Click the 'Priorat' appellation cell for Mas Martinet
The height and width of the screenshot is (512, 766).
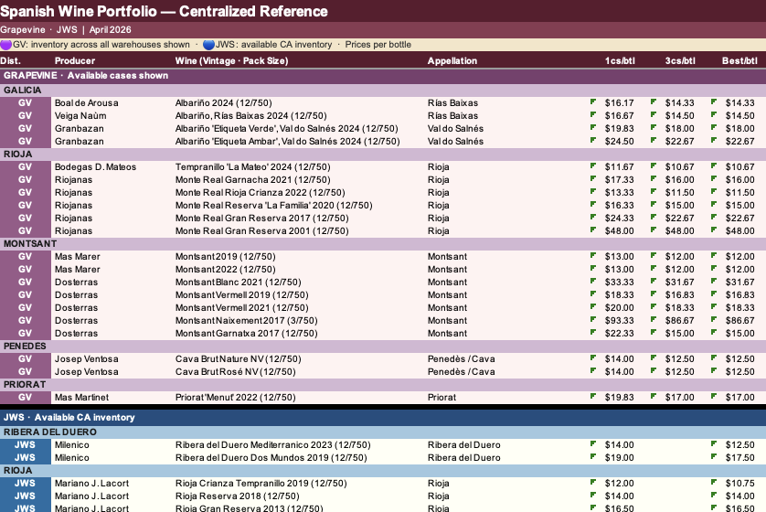tap(442, 397)
